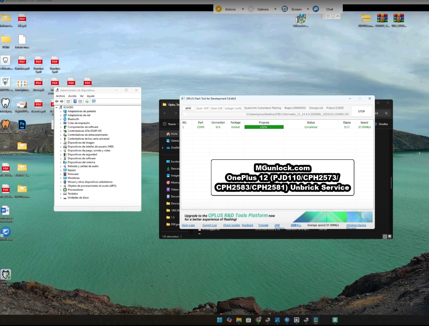The height and width of the screenshot is (326, 429).
Task: Select the EUROPE WinRAR archive on desktop
Action: point(382,20)
